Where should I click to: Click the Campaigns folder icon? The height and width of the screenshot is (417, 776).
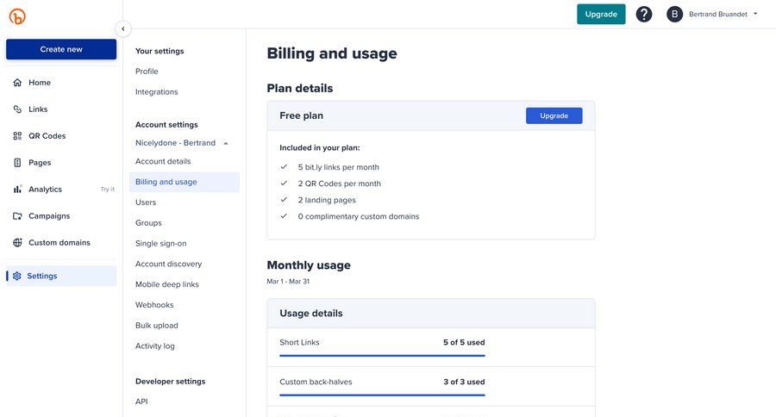[x=17, y=216]
